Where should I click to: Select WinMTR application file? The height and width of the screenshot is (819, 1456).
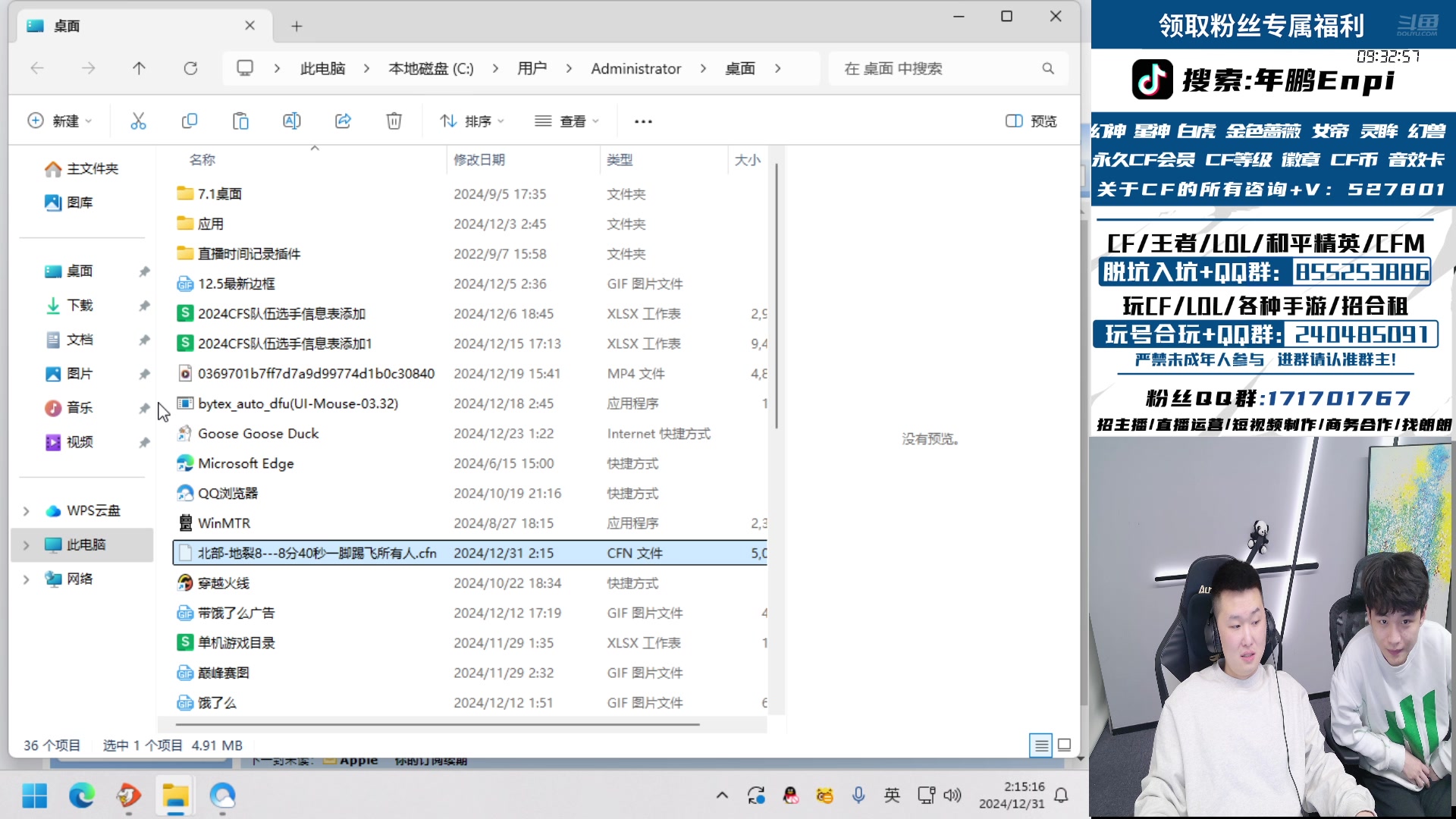tap(470, 523)
